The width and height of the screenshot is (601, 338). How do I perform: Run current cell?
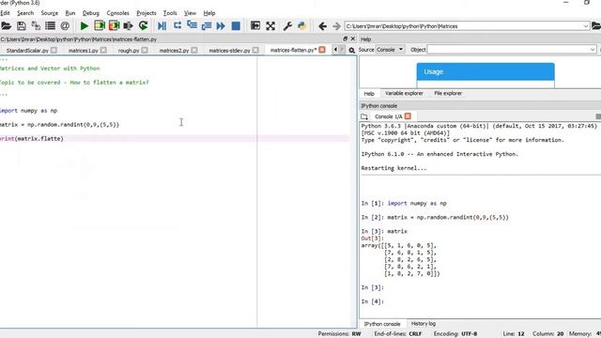[x=100, y=25]
